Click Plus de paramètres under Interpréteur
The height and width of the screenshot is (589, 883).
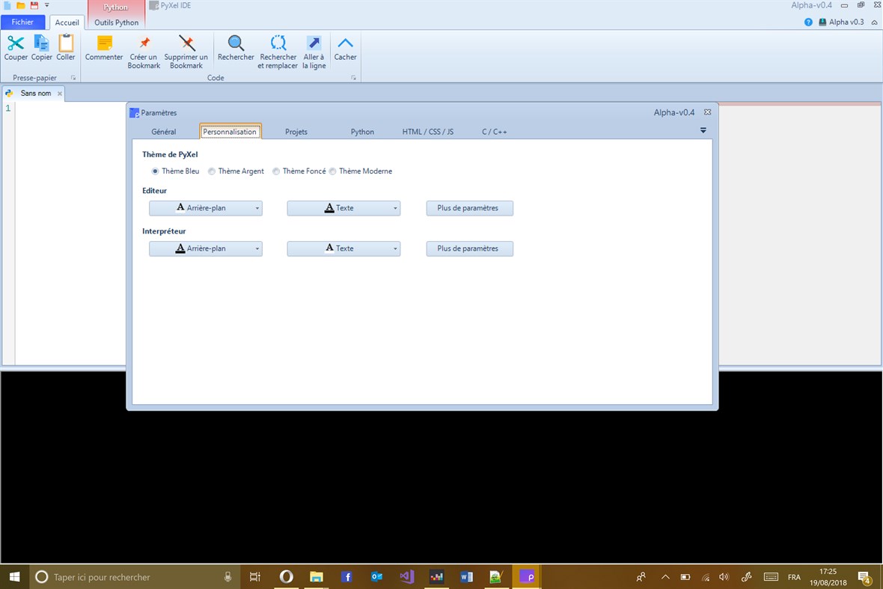(469, 248)
